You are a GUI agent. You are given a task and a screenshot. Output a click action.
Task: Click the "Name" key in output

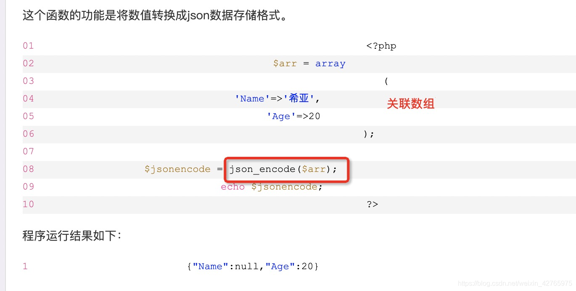click(210, 266)
